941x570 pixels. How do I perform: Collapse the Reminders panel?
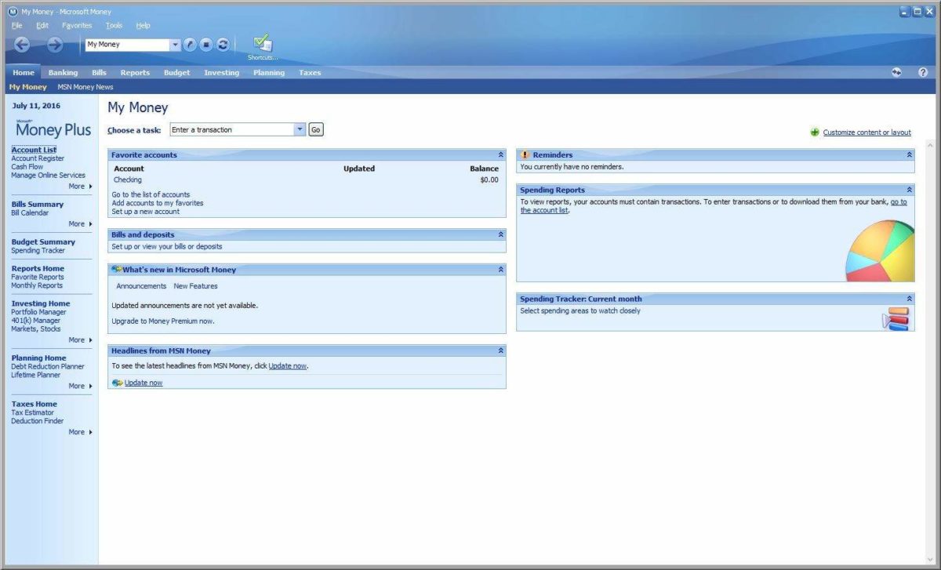(909, 155)
